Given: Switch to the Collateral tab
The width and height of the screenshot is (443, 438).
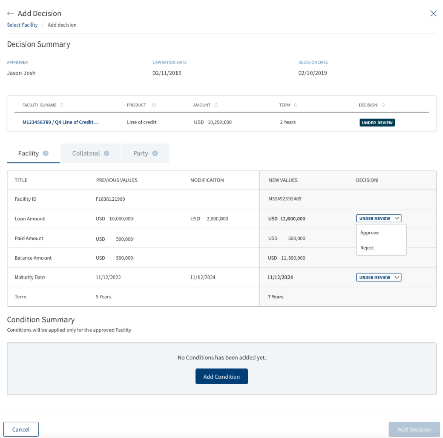Looking at the screenshot, I should pyautogui.click(x=91, y=153).
